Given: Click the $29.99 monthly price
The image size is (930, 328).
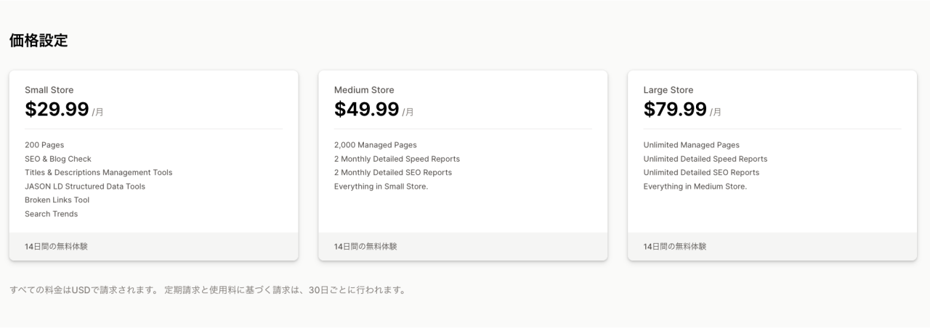Looking at the screenshot, I should tap(57, 110).
